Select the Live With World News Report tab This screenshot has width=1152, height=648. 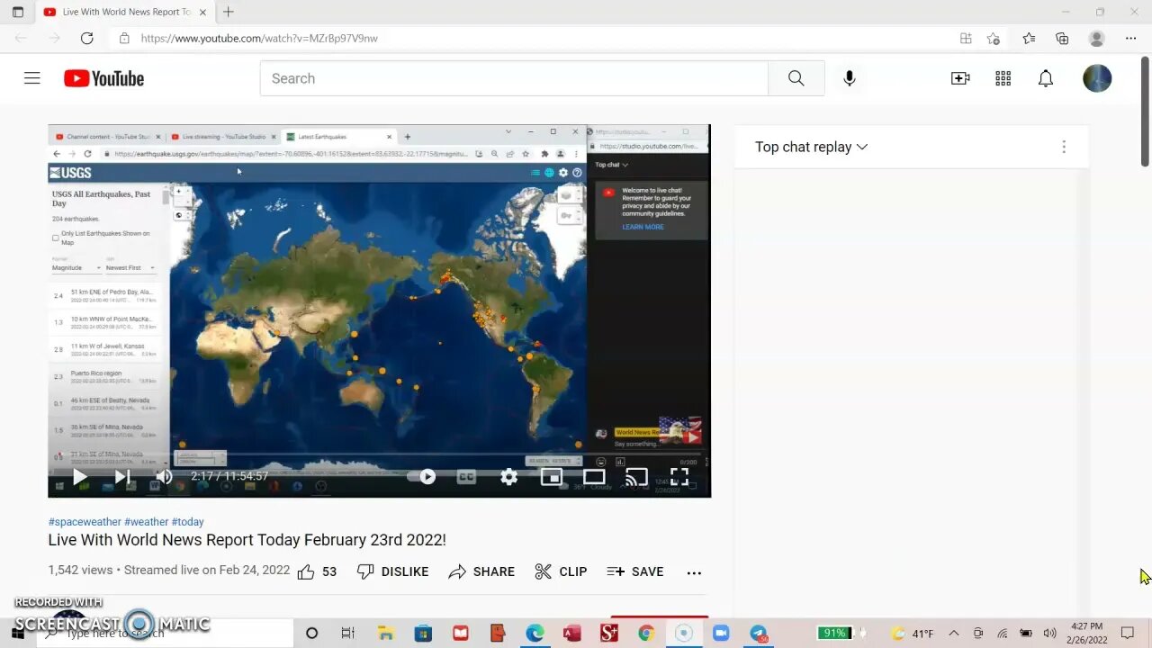point(122,12)
